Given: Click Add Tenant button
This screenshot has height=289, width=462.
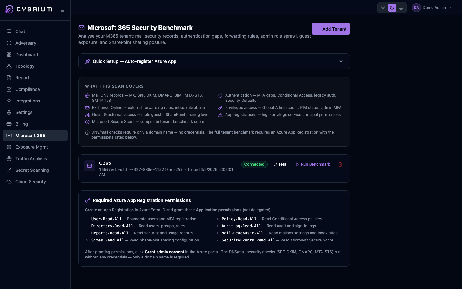Looking at the screenshot, I should point(331,29).
